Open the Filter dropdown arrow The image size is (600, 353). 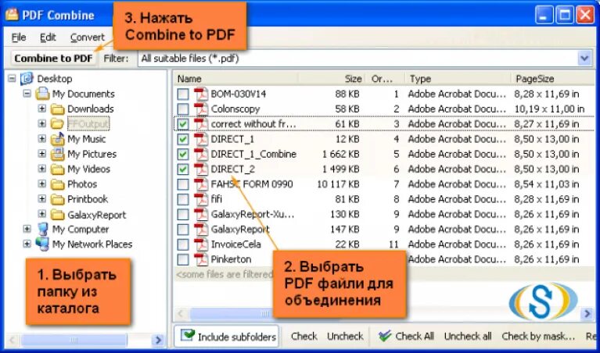[584, 59]
